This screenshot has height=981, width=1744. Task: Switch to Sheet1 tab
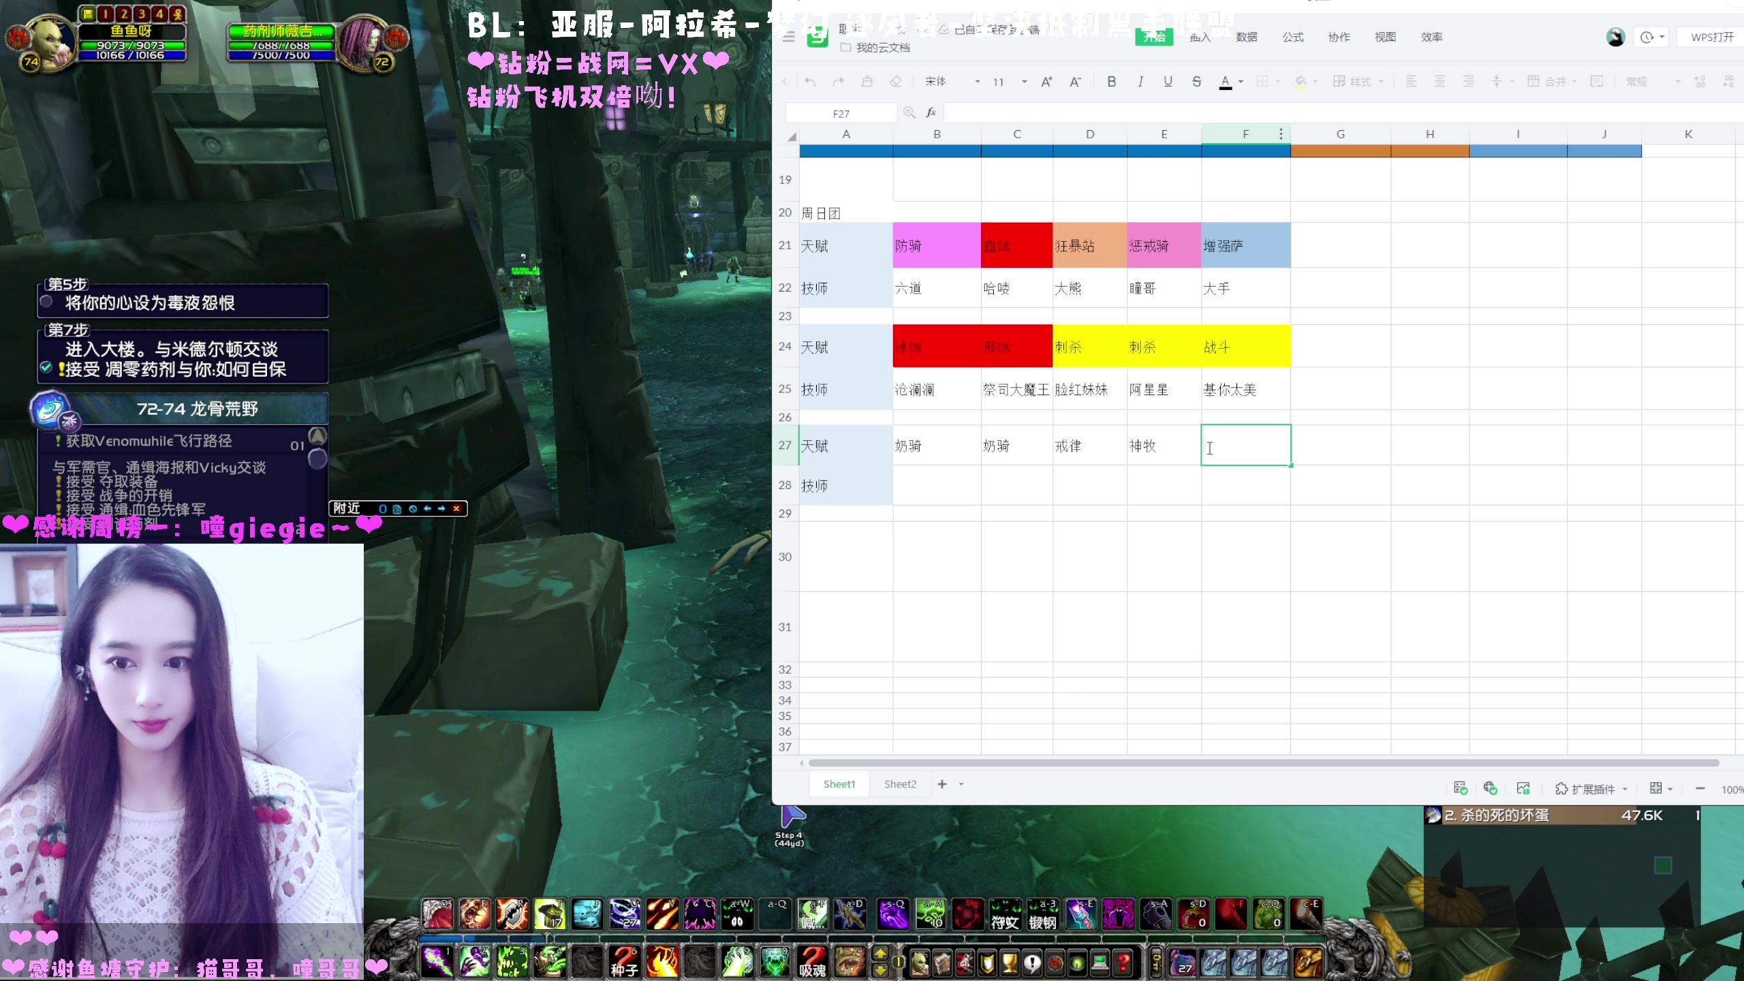(x=839, y=784)
